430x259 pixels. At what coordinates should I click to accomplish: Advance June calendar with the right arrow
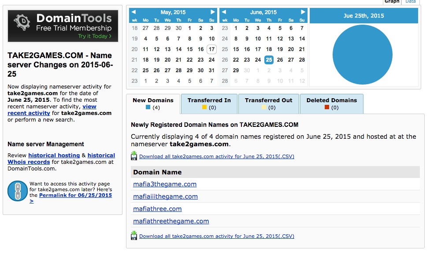click(x=303, y=12)
